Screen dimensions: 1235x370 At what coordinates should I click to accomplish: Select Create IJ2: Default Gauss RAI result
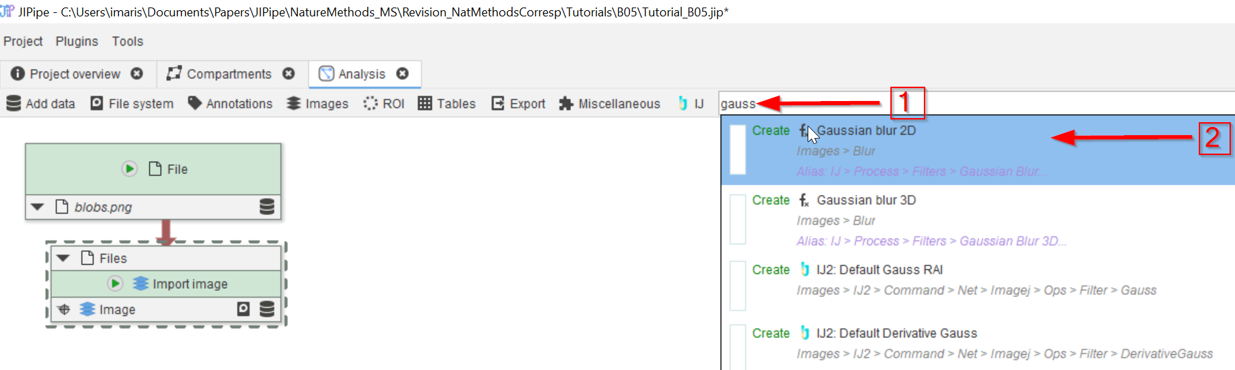tap(879, 270)
